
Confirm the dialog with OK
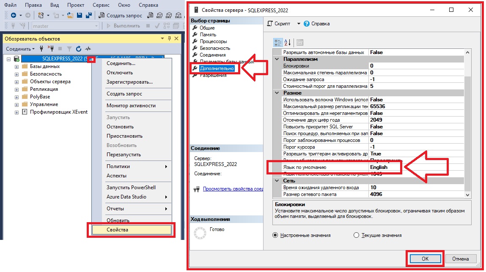(x=425, y=258)
